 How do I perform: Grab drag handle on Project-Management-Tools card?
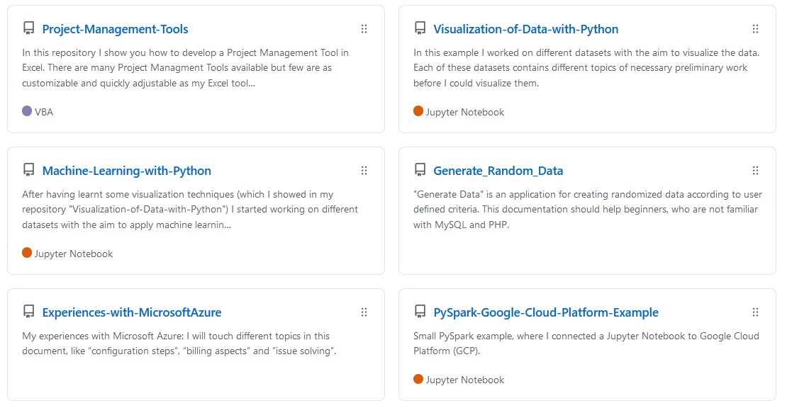364,29
